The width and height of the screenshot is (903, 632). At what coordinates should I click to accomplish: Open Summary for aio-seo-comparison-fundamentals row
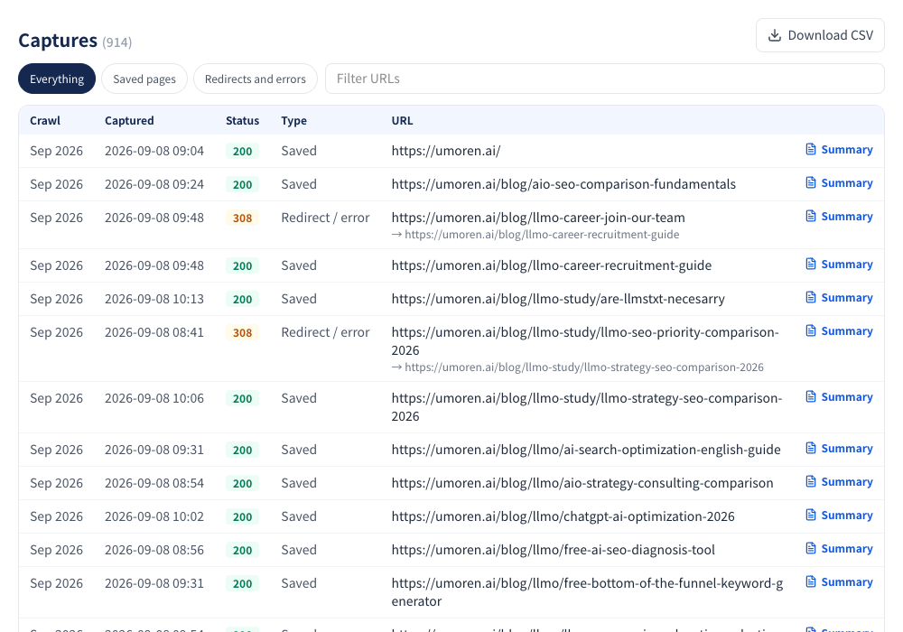[x=839, y=183]
